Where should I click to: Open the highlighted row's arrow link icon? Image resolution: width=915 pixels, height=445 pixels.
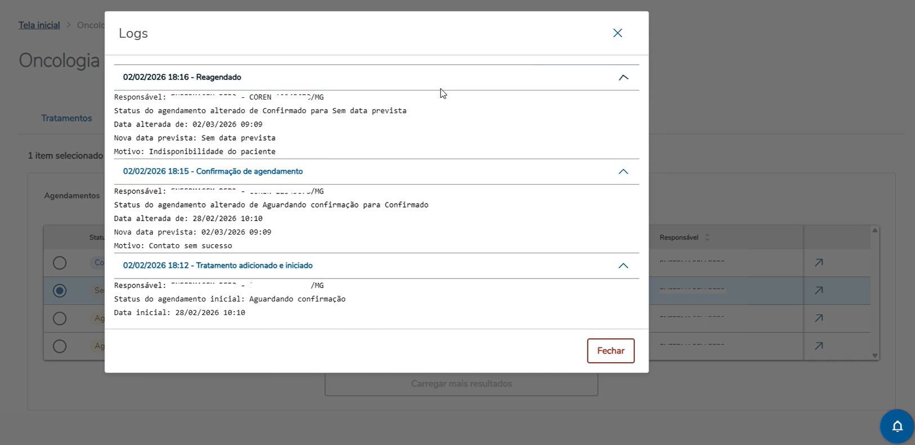click(819, 290)
